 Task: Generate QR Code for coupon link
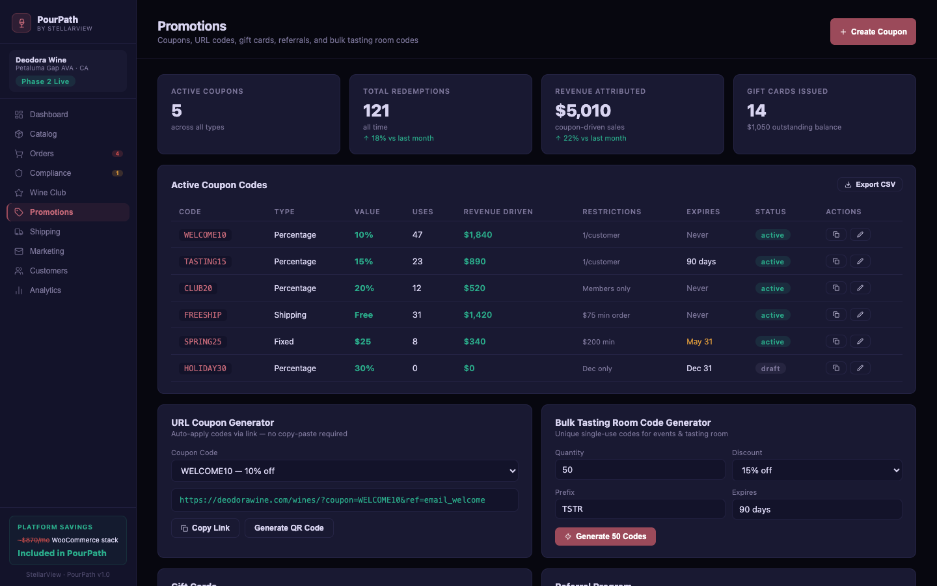tap(289, 528)
